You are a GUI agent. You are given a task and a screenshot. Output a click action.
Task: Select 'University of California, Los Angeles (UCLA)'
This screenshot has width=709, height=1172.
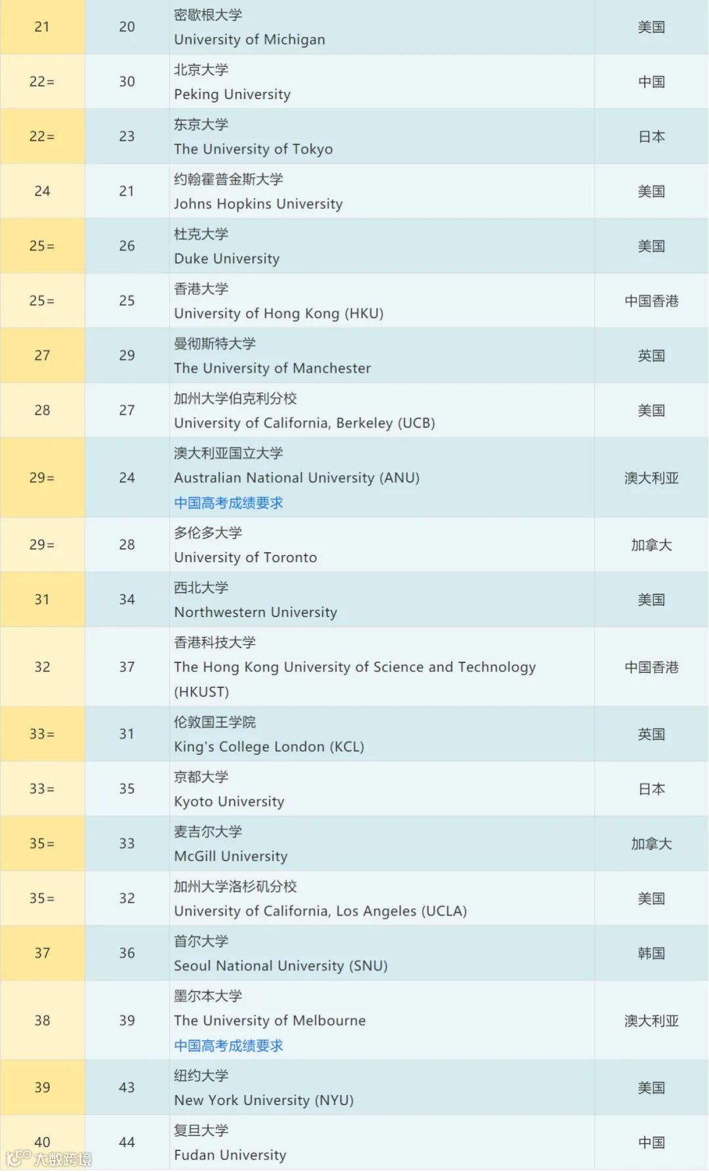320,911
